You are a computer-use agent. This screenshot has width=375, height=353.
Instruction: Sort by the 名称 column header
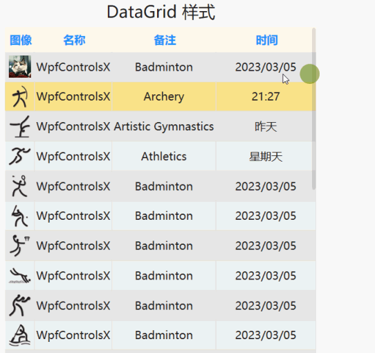(x=74, y=40)
